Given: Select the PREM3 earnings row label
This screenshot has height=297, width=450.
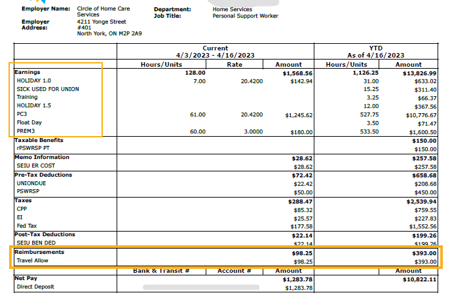Looking at the screenshot, I should 27,131.
